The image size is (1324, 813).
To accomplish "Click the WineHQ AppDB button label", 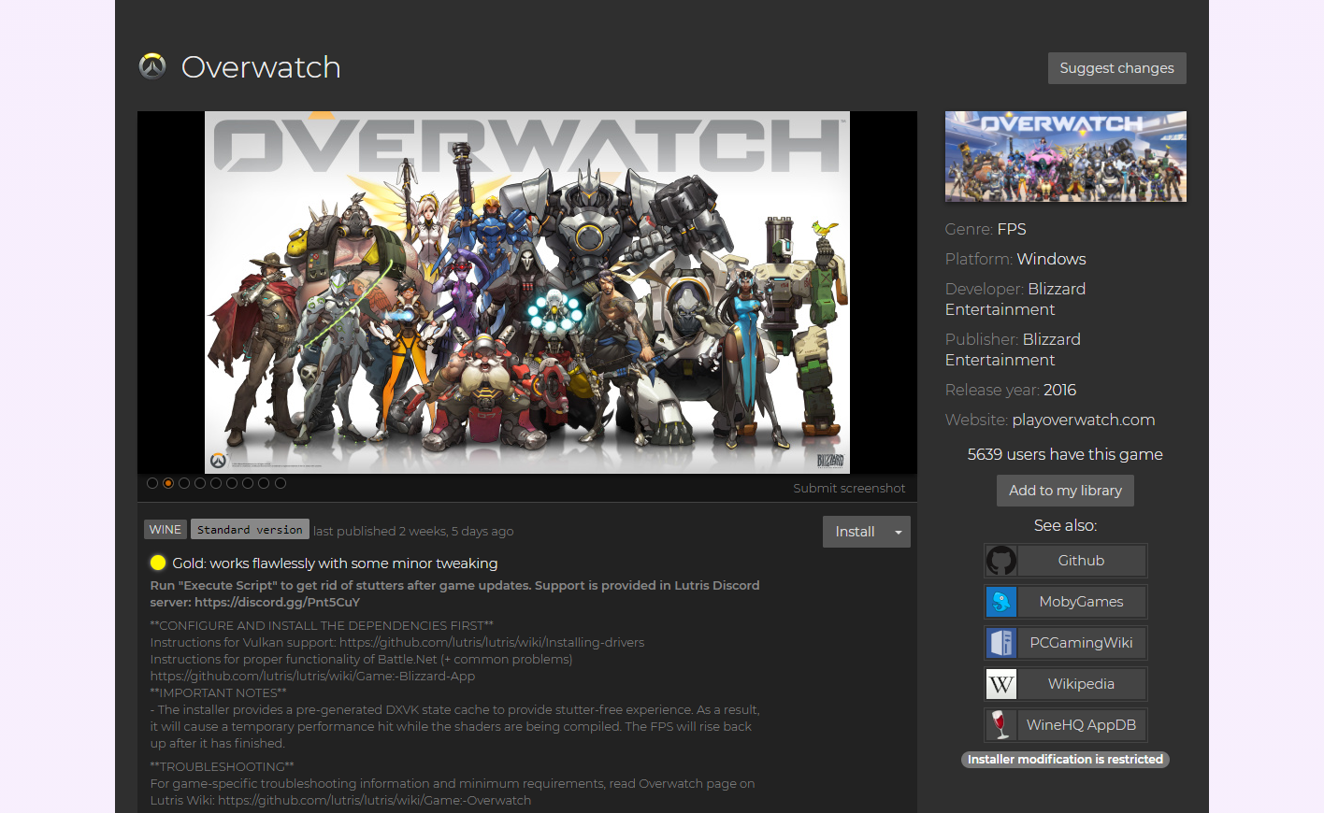I will (x=1081, y=725).
